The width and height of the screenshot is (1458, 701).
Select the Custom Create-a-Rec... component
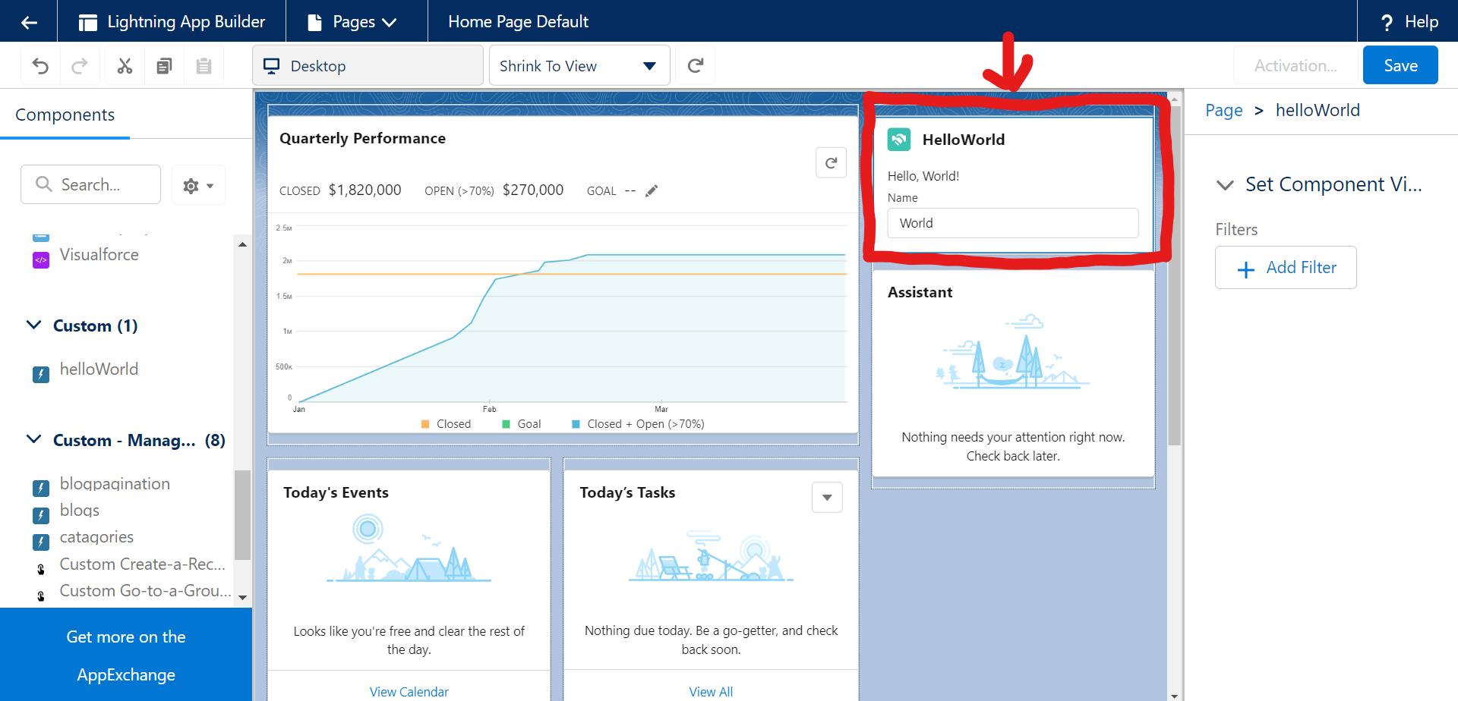(143, 564)
